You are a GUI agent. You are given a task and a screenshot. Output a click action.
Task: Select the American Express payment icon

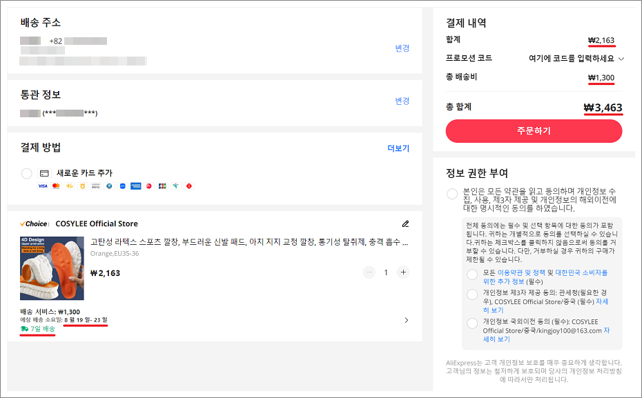tap(135, 186)
